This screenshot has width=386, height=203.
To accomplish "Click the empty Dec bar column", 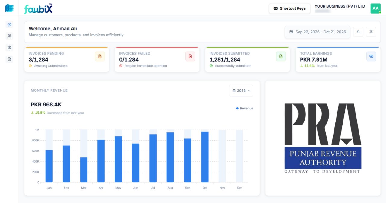I will [240, 156].
